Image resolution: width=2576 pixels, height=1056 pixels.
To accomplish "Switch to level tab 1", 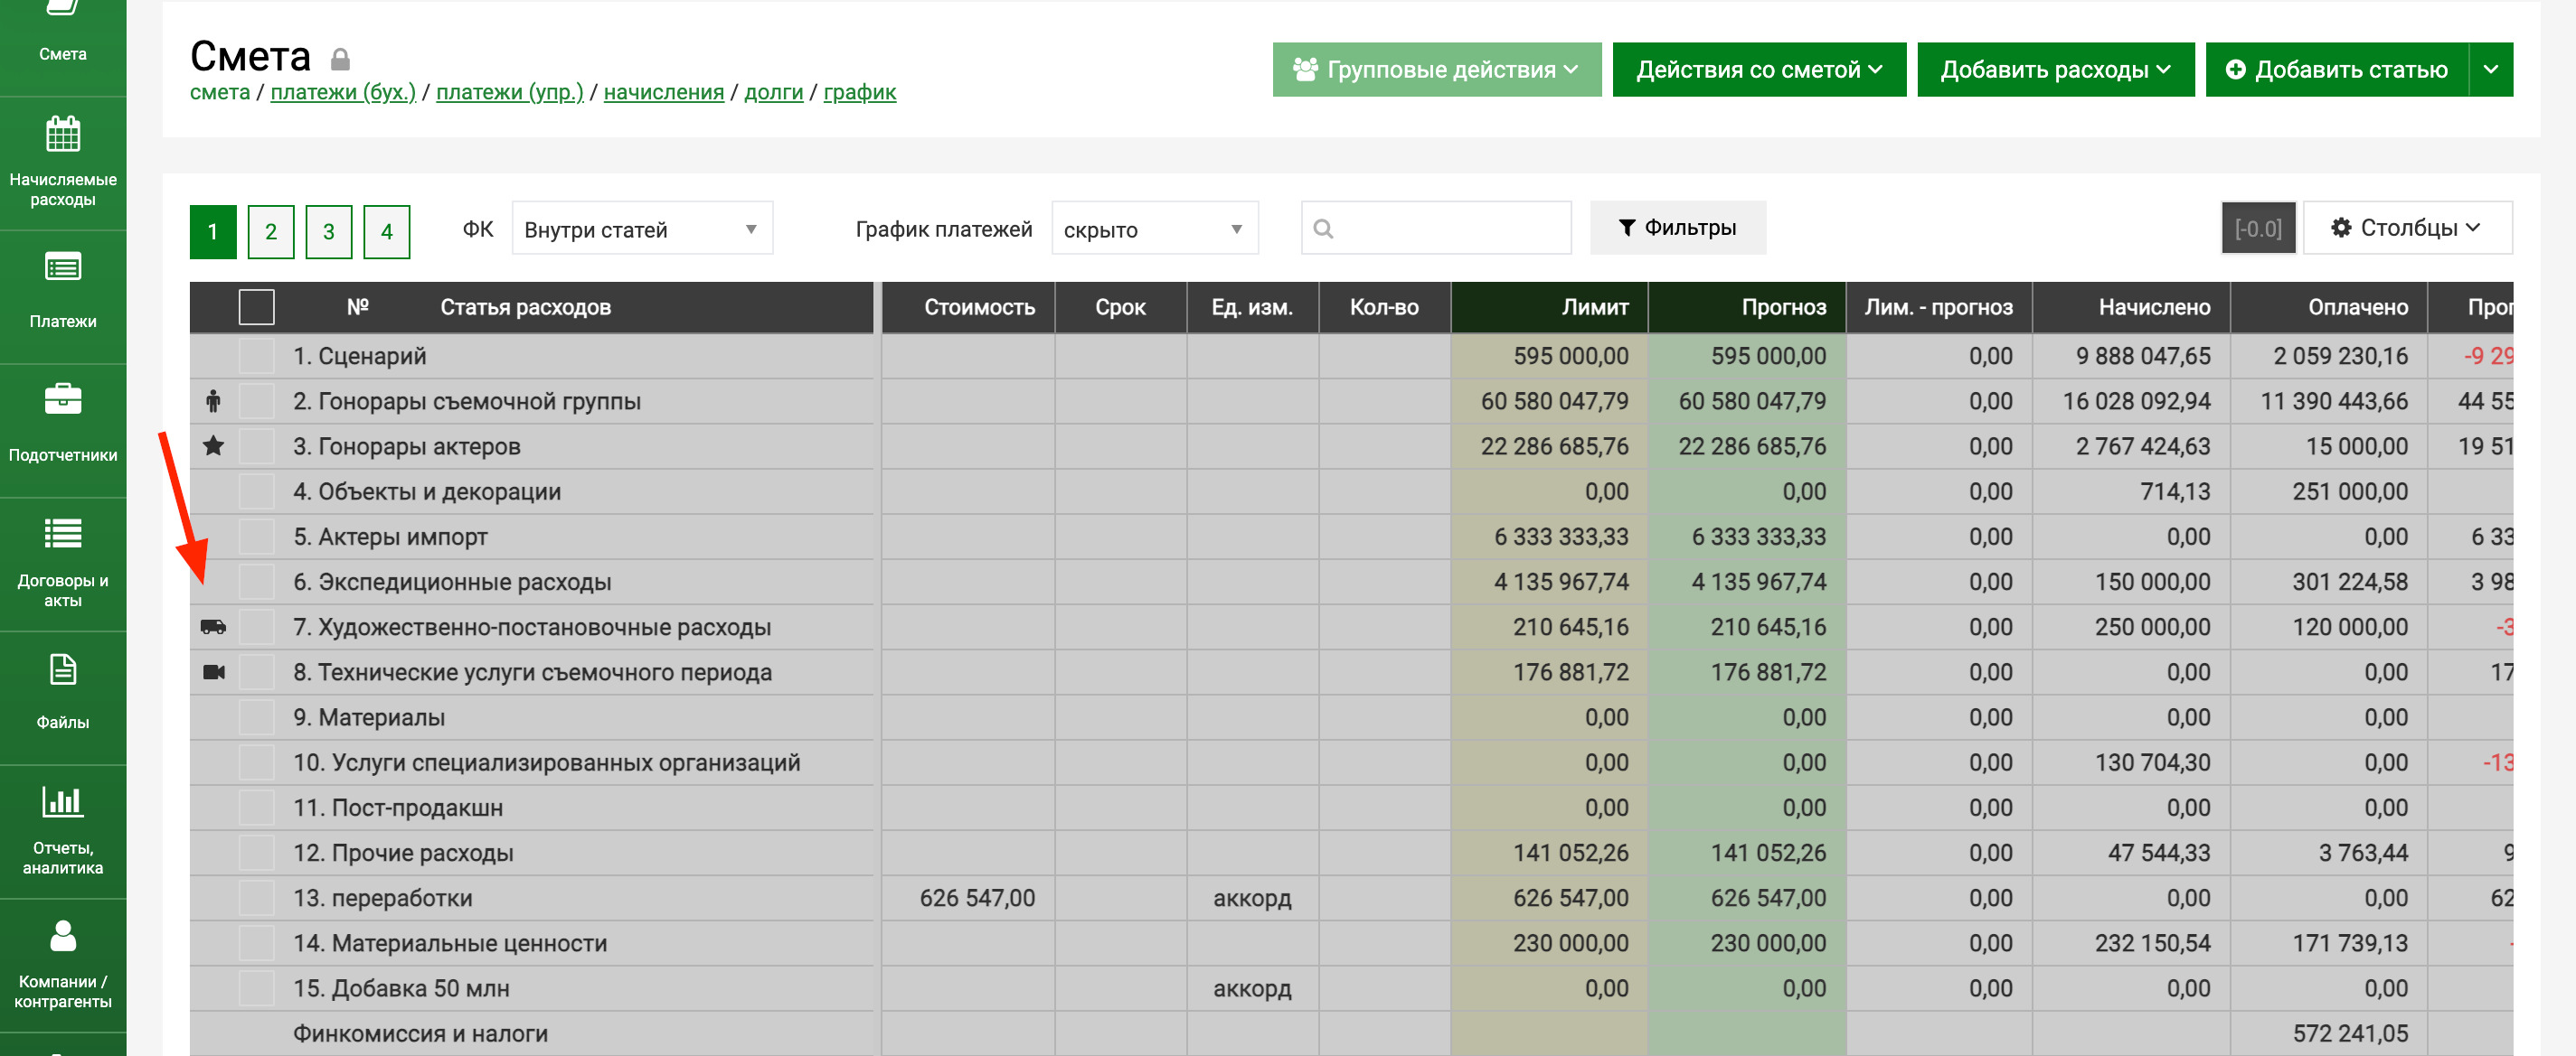I will click(x=213, y=232).
